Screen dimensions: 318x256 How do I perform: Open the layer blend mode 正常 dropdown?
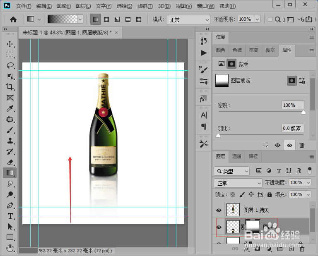pos(238,183)
